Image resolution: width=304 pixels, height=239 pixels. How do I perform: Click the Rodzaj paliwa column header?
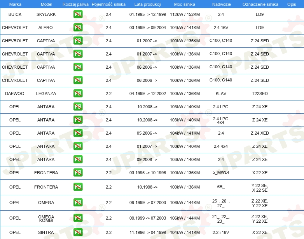pyautogui.click(x=75, y=4)
